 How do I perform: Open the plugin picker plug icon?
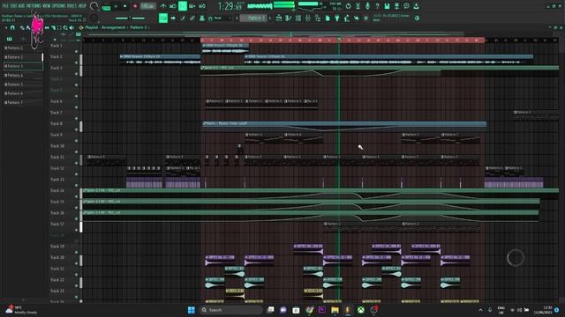click(x=337, y=18)
